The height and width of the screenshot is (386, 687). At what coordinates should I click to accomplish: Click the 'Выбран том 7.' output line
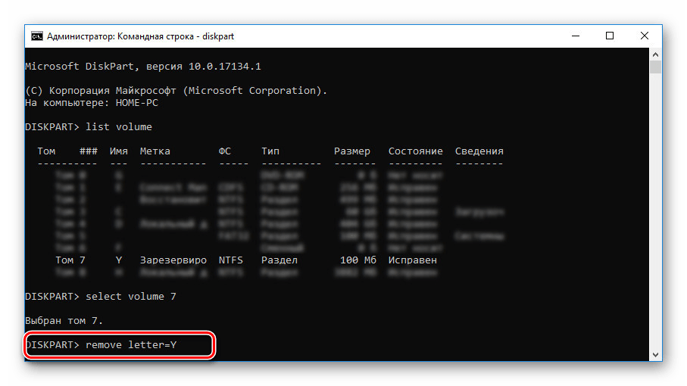pos(64,321)
